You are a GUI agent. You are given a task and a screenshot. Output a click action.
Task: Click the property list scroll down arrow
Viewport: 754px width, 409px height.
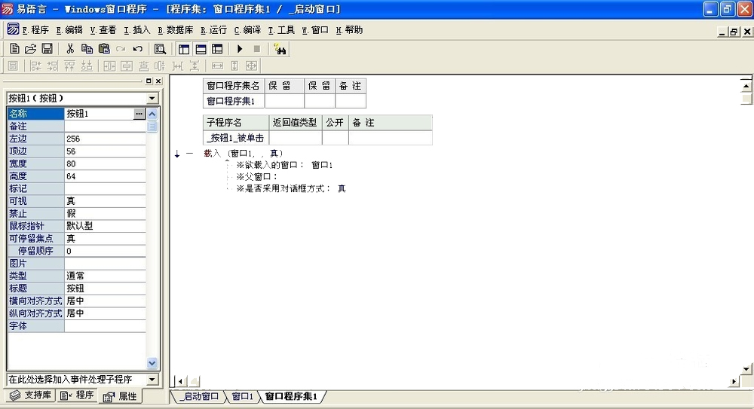(x=152, y=363)
